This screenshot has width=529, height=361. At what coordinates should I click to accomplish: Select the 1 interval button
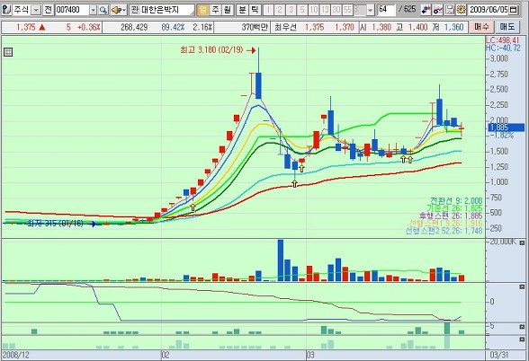pos(268,10)
